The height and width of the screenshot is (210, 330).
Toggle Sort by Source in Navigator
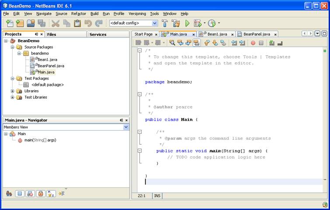coord(62,193)
